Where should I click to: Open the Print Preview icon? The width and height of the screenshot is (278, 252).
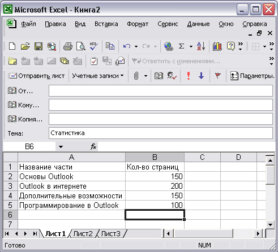[x=81, y=46]
